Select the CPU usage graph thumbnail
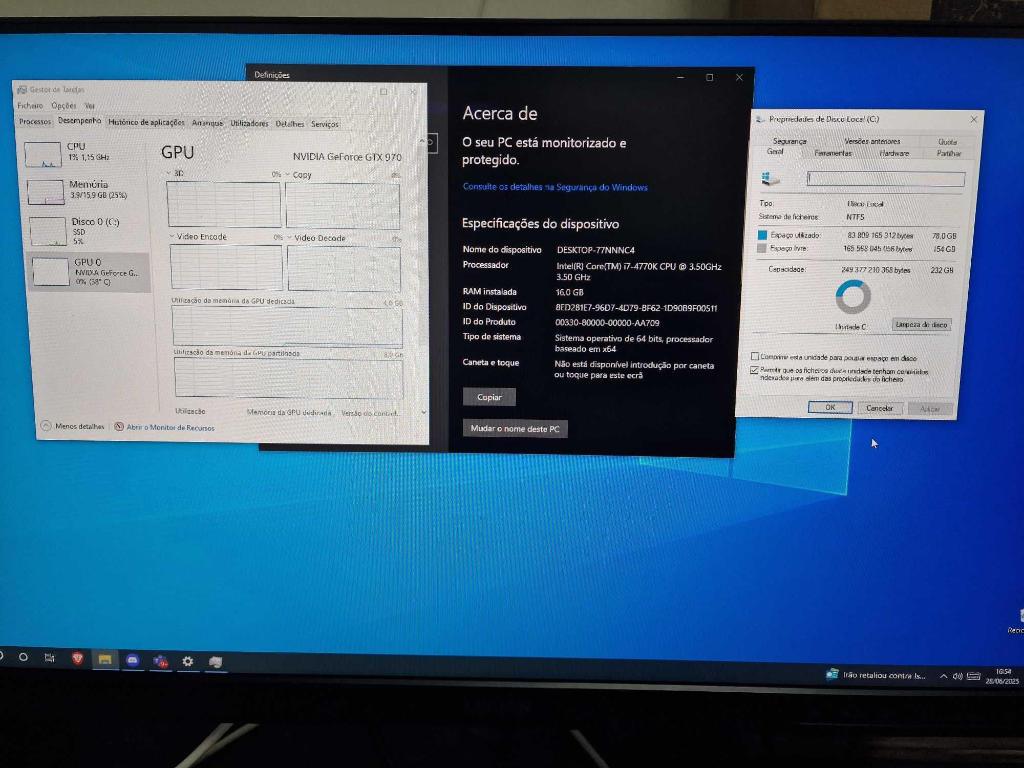The height and width of the screenshot is (768, 1024). click(43, 154)
